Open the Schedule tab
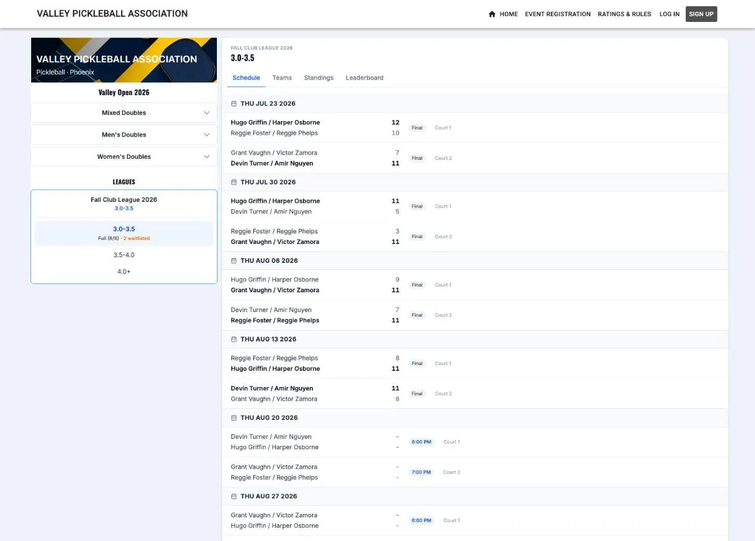The image size is (755, 541). [x=246, y=78]
